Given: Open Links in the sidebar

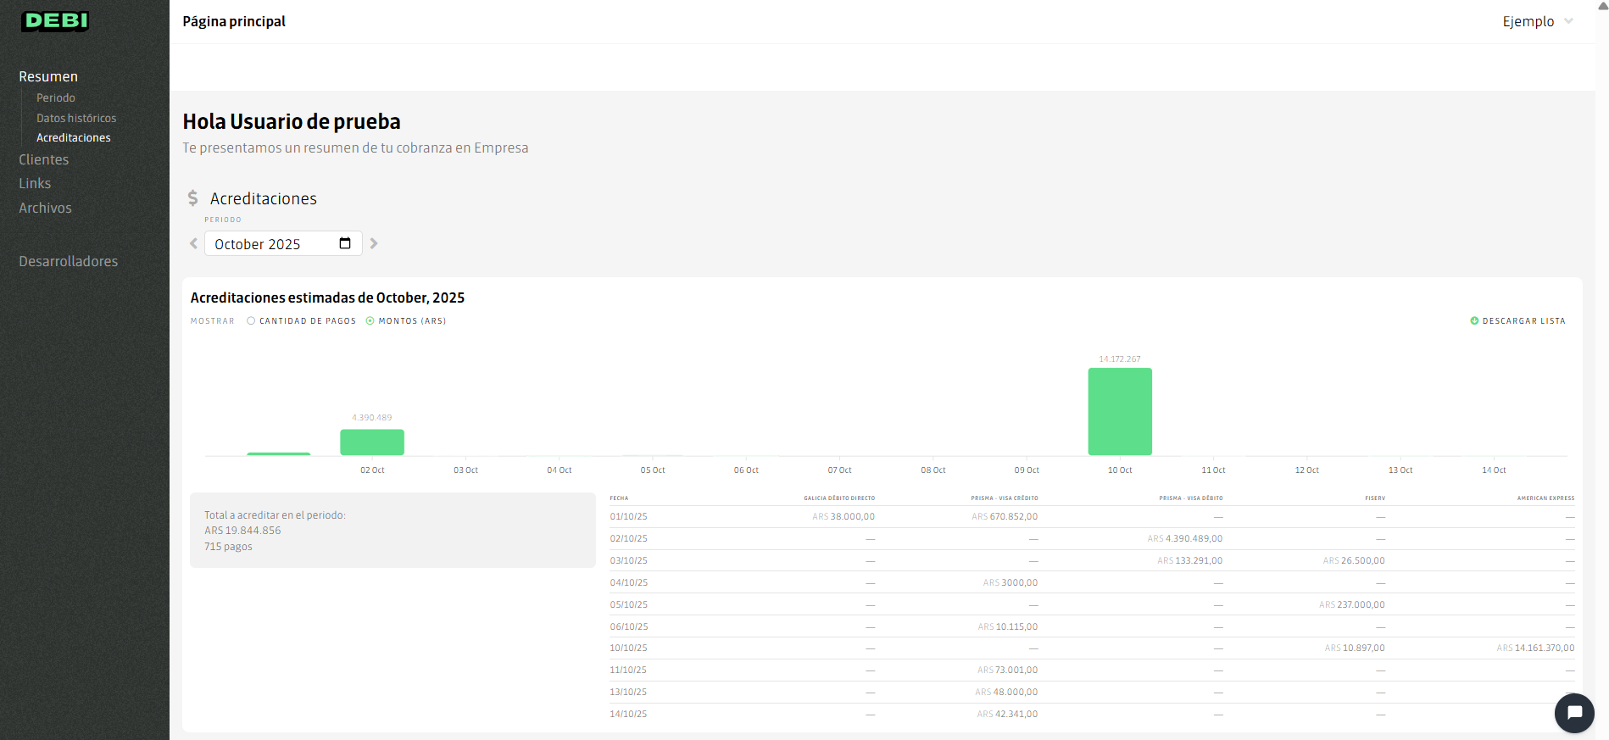Looking at the screenshot, I should tap(35, 183).
